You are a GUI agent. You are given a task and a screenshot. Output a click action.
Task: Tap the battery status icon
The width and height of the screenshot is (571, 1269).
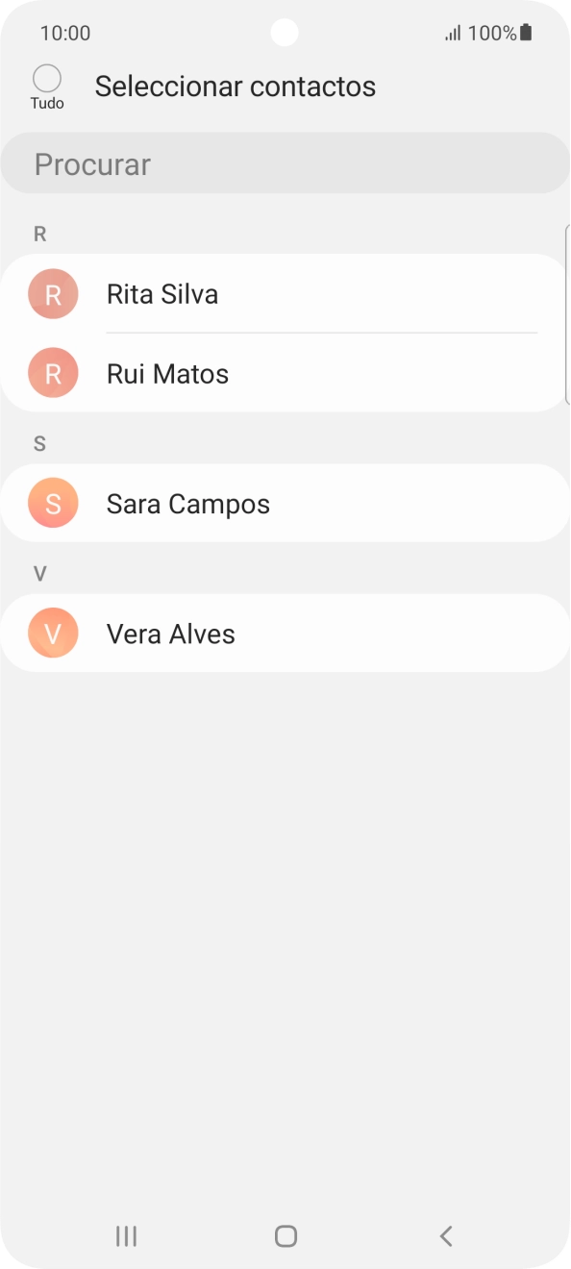click(x=526, y=32)
